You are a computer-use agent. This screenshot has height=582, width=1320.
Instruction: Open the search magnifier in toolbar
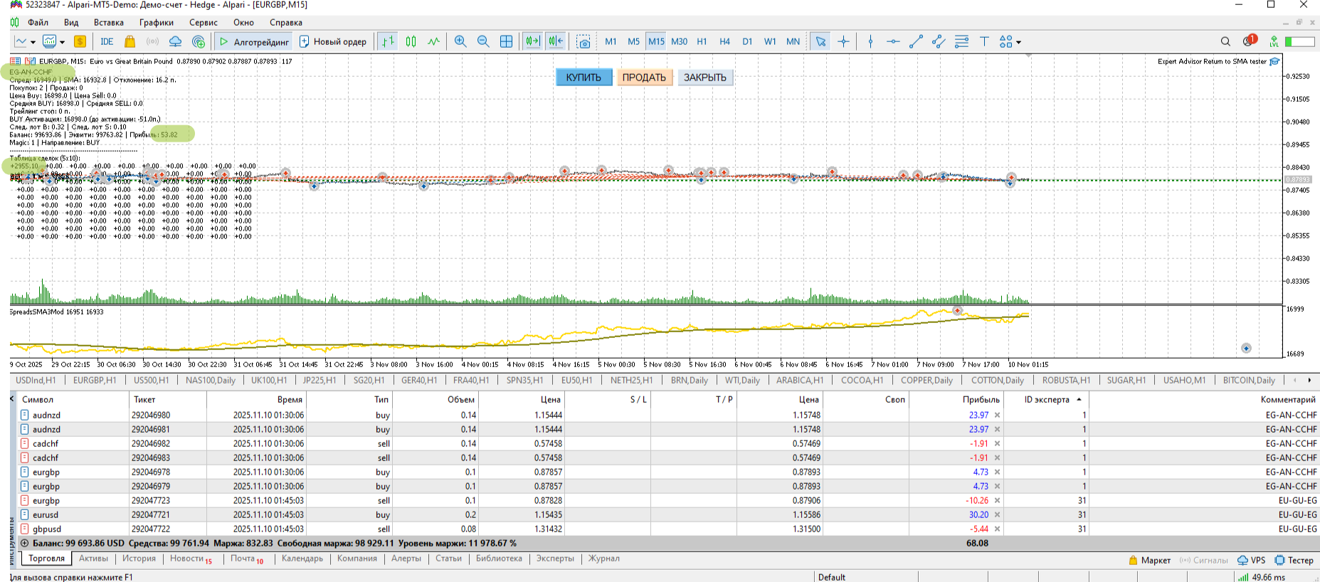click(x=1225, y=41)
